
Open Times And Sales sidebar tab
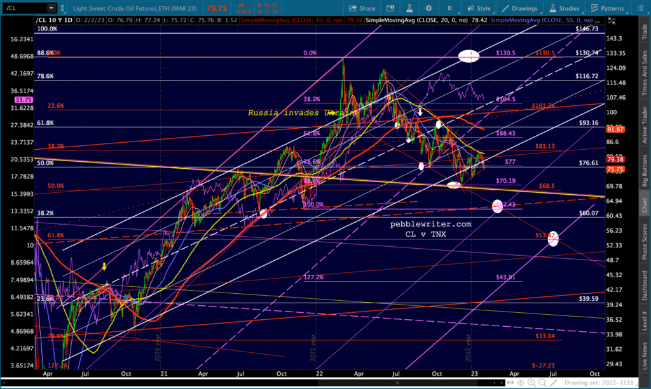[x=645, y=72]
